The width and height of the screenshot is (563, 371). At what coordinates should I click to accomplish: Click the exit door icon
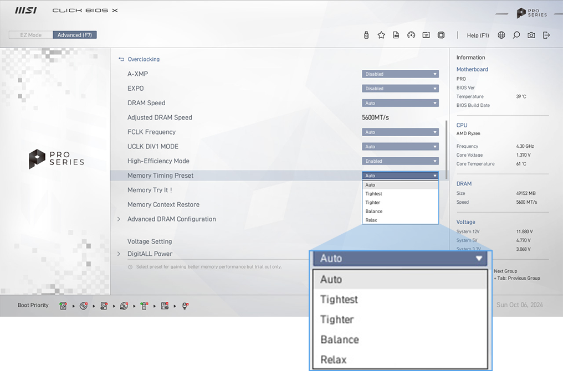tap(546, 35)
